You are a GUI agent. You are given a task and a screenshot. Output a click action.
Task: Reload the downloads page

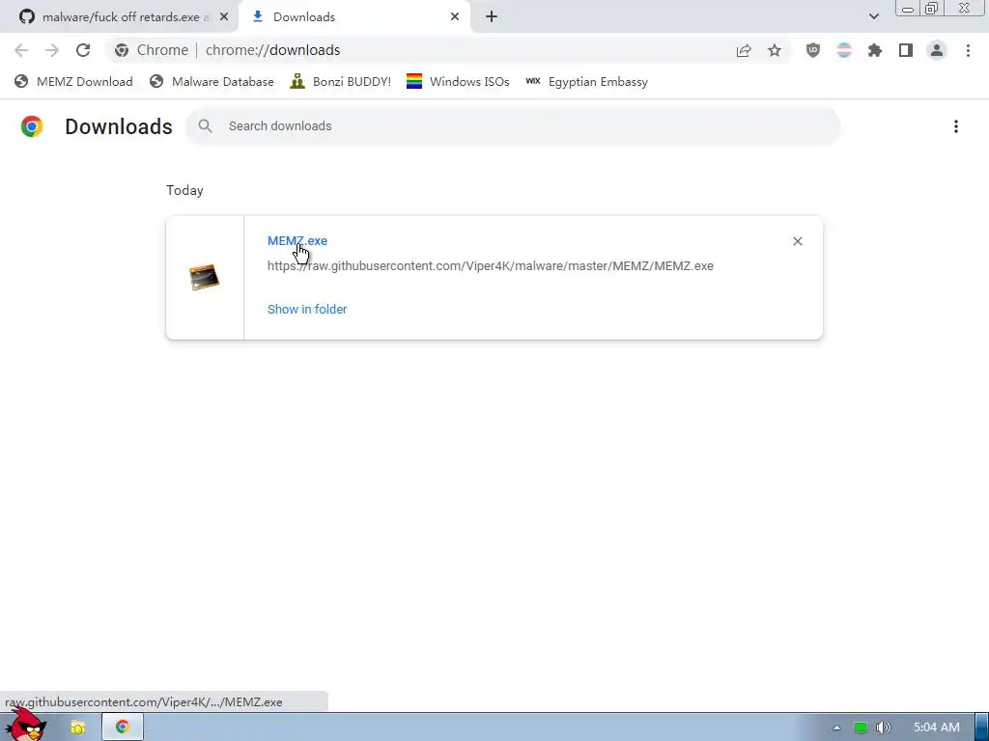83,50
